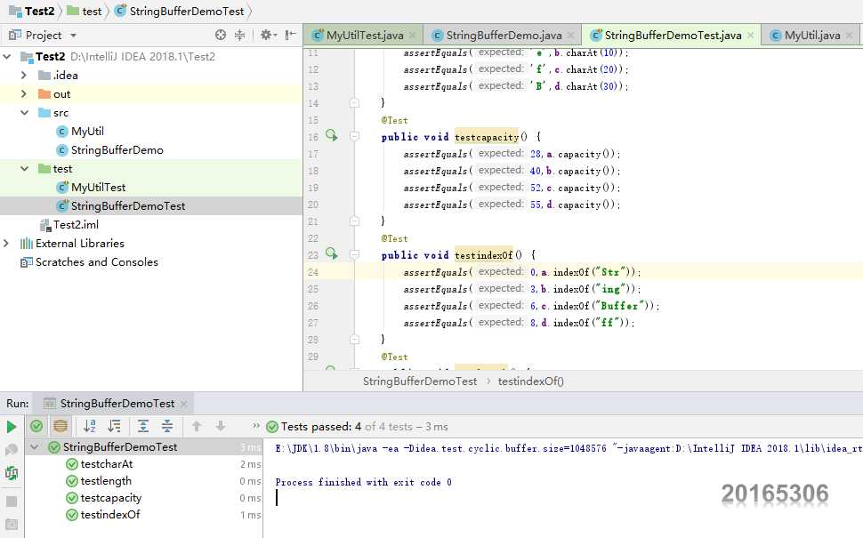Hide the Project tool window
This screenshot has width=863, height=538.
290,36
